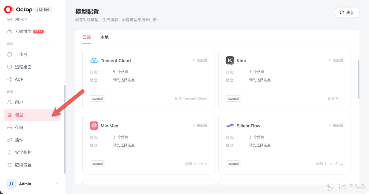Screen dimensions: 369x194
Task: Click the BETA badge beside 云端协同
Action: click(x=38, y=31)
